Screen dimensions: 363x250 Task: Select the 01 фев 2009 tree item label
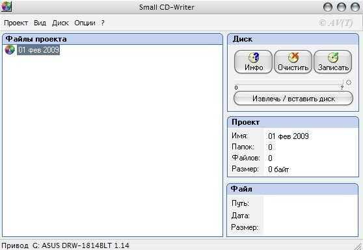(38, 50)
